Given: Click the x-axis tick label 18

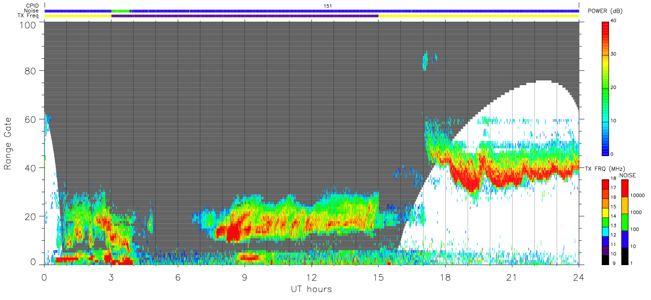Looking at the screenshot, I should 445,277.
